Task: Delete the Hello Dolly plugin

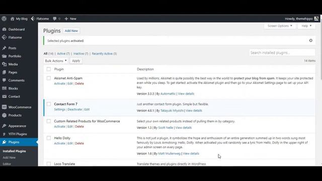Action: [x=79, y=143]
